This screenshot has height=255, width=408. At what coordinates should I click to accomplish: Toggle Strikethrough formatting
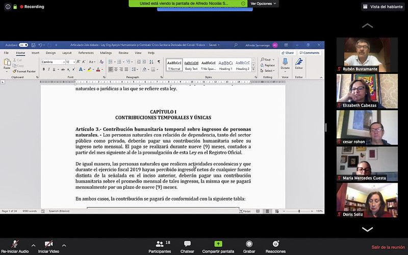63,69
